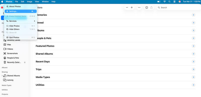The image size is (201, 97).
Task: Click the Screenshots sidebar icon
Action: point(5,54)
